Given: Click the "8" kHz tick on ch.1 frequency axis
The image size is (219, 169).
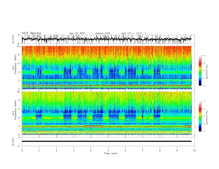Looking at the screenshot, I should point(19,55).
